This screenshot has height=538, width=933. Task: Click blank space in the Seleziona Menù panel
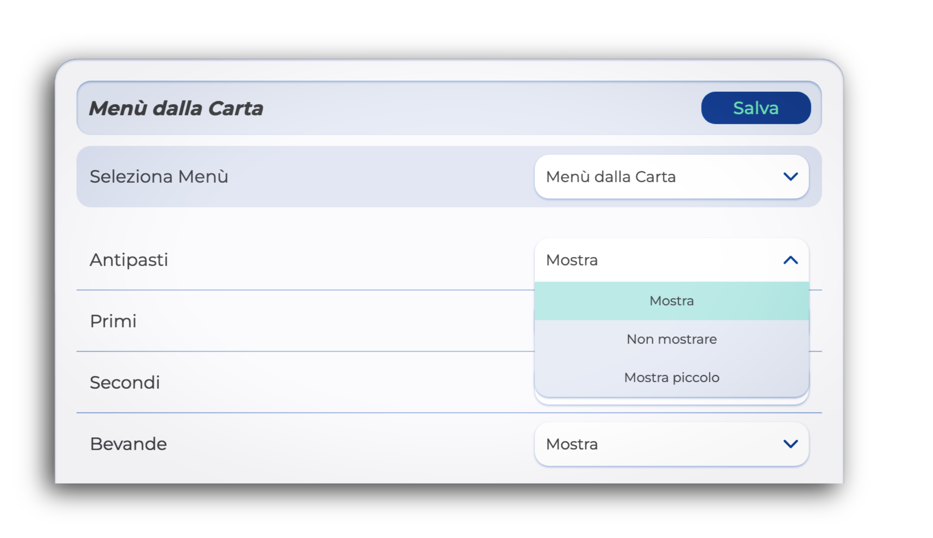[x=373, y=177]
